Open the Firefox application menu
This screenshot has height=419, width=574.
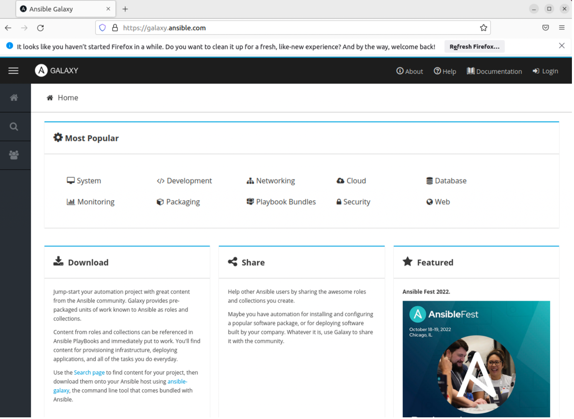pyautogui.click(x=562, y=27)
